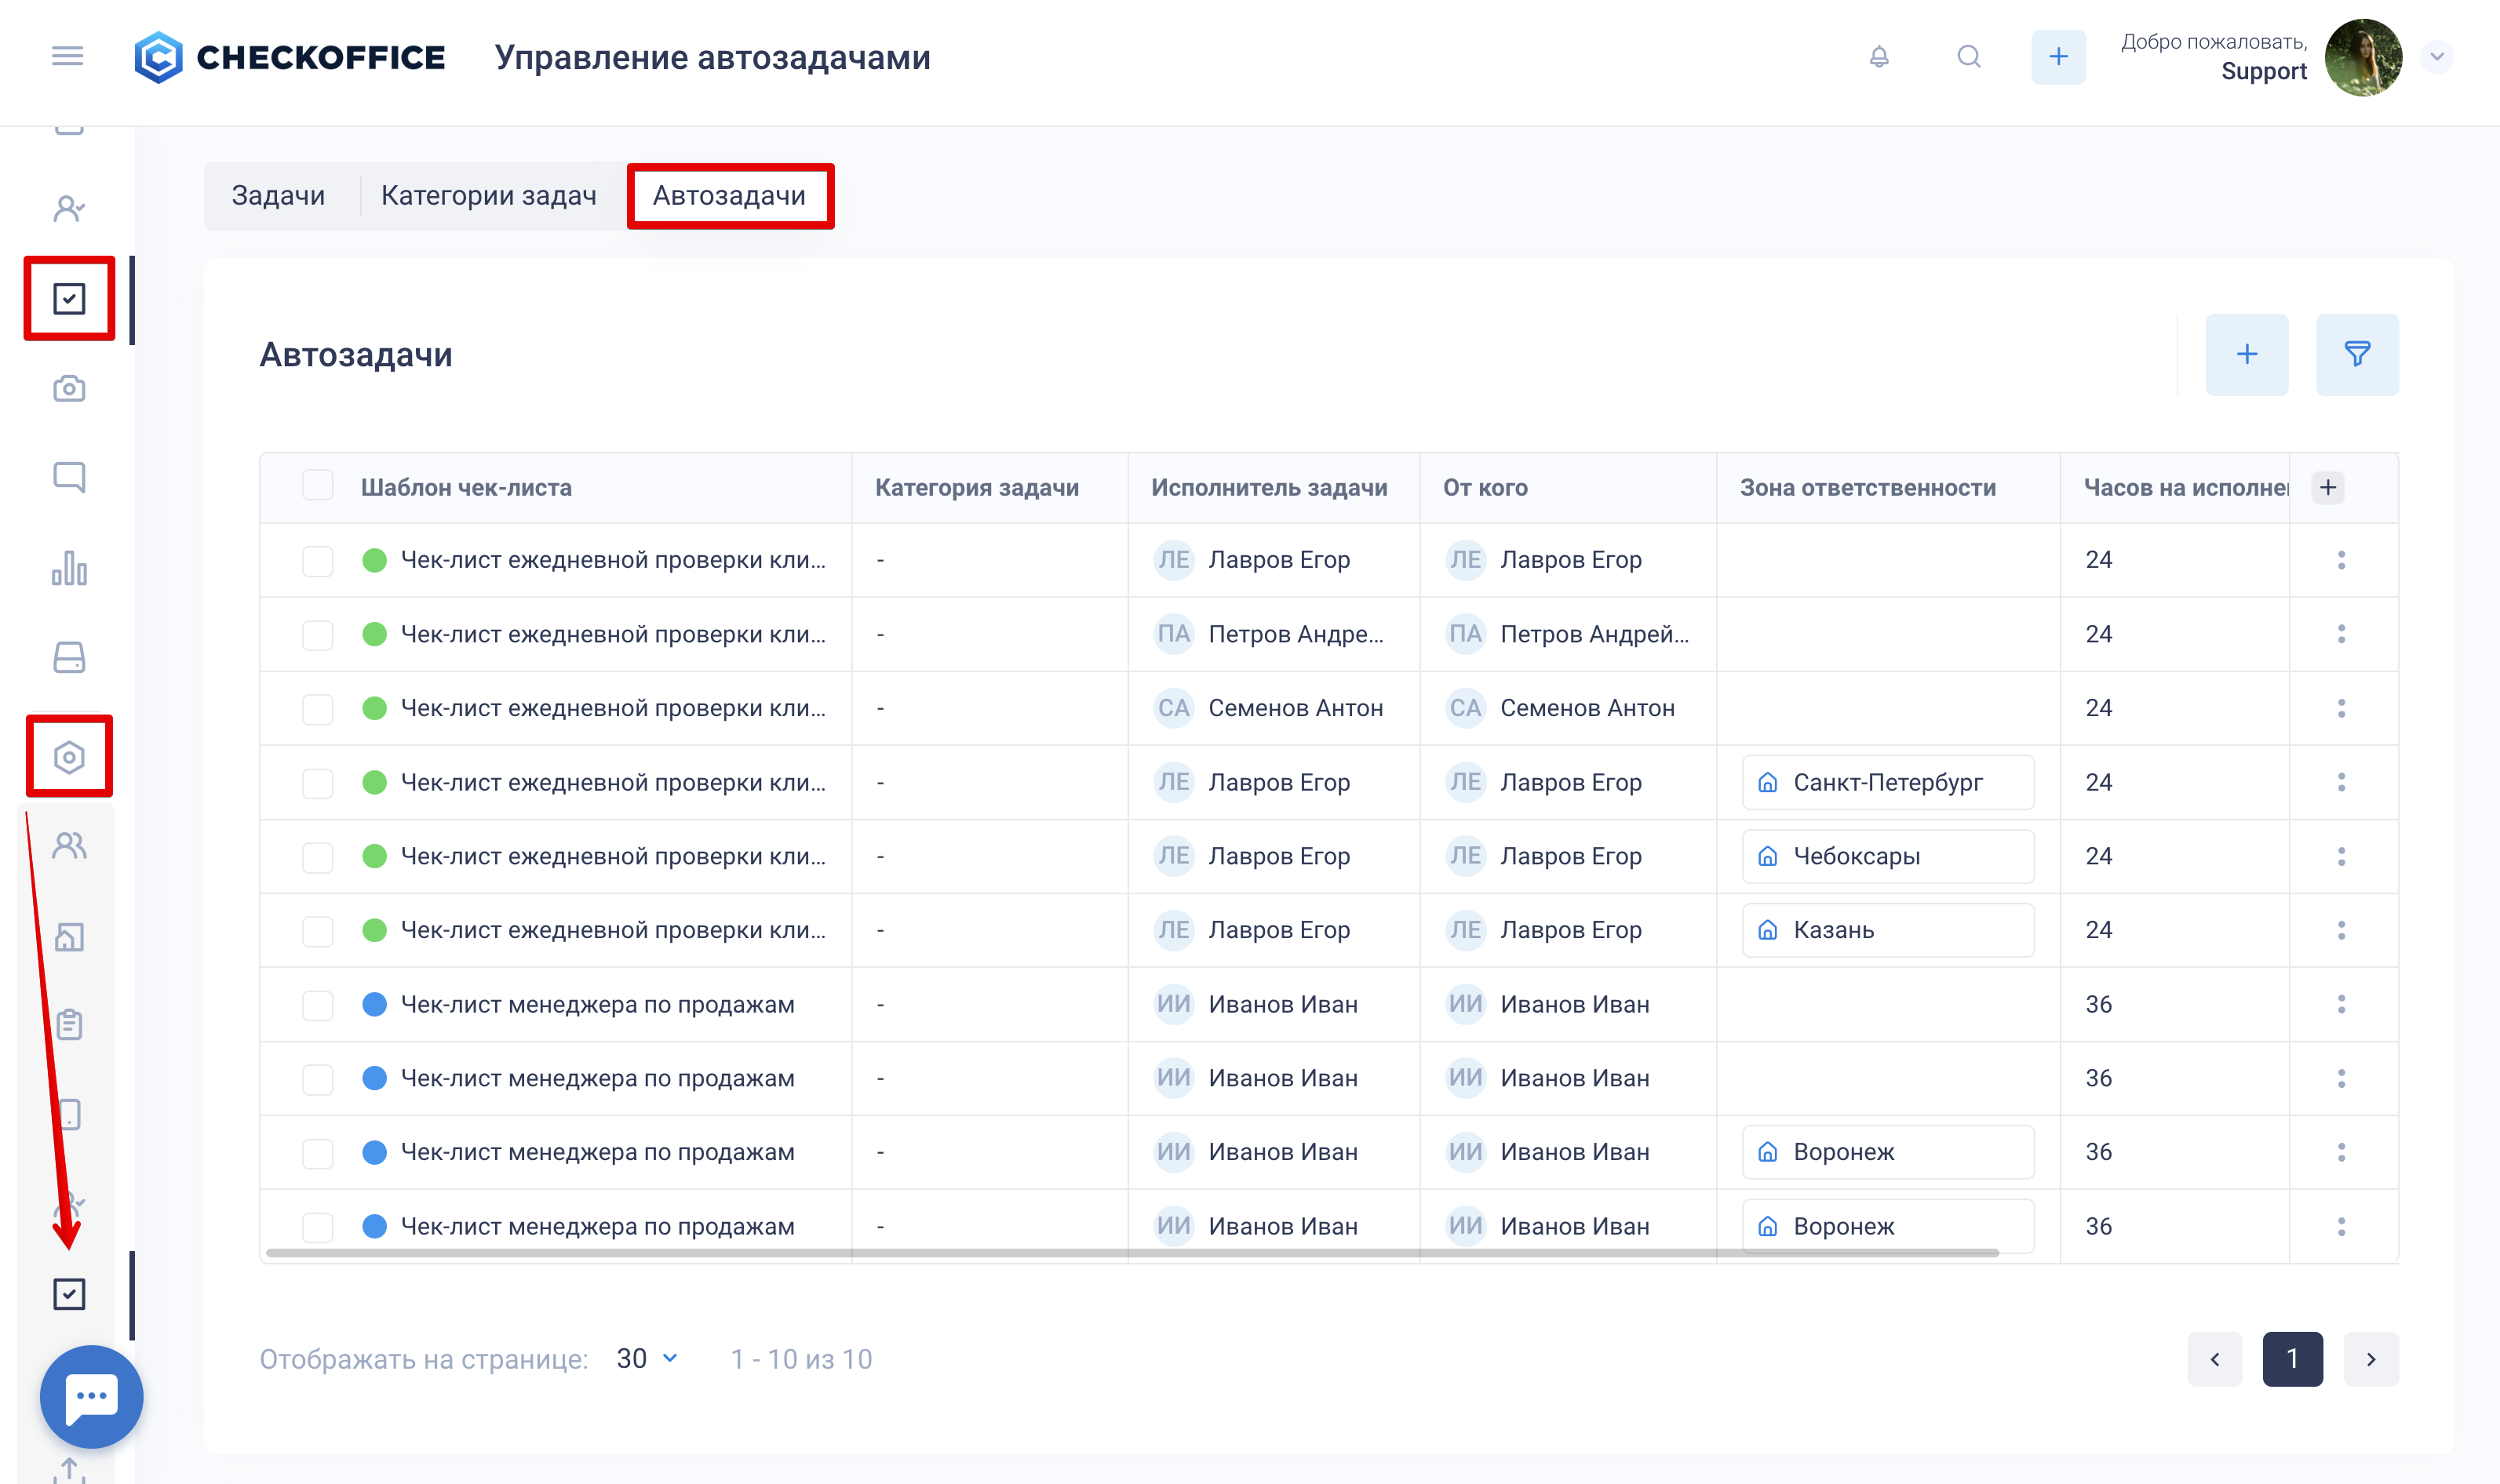Open three-dots menu for the Санкт-Петербург row
The height and width of the screenshot is (1484, 2500).
[2341, 782]
